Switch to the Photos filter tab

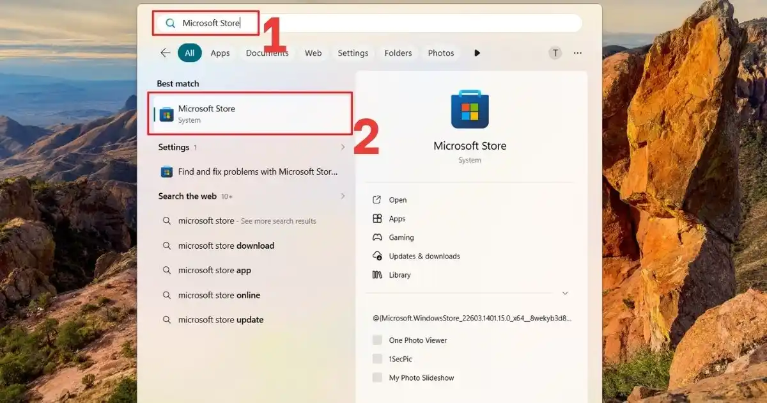tap(441, 53)
